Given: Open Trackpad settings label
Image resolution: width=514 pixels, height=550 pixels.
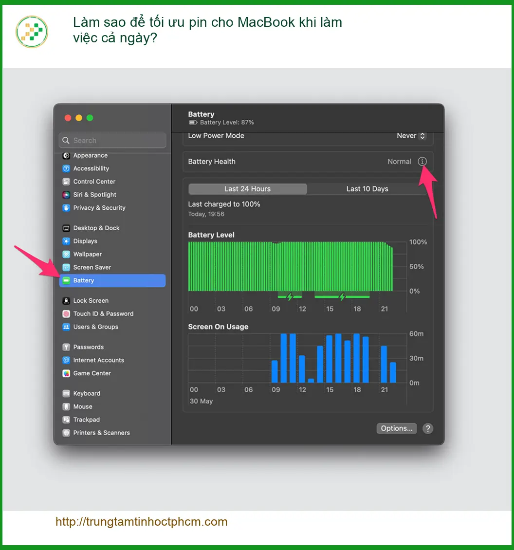Looking at the screenshot, I should pyautogui.click(x=86, y=420).
